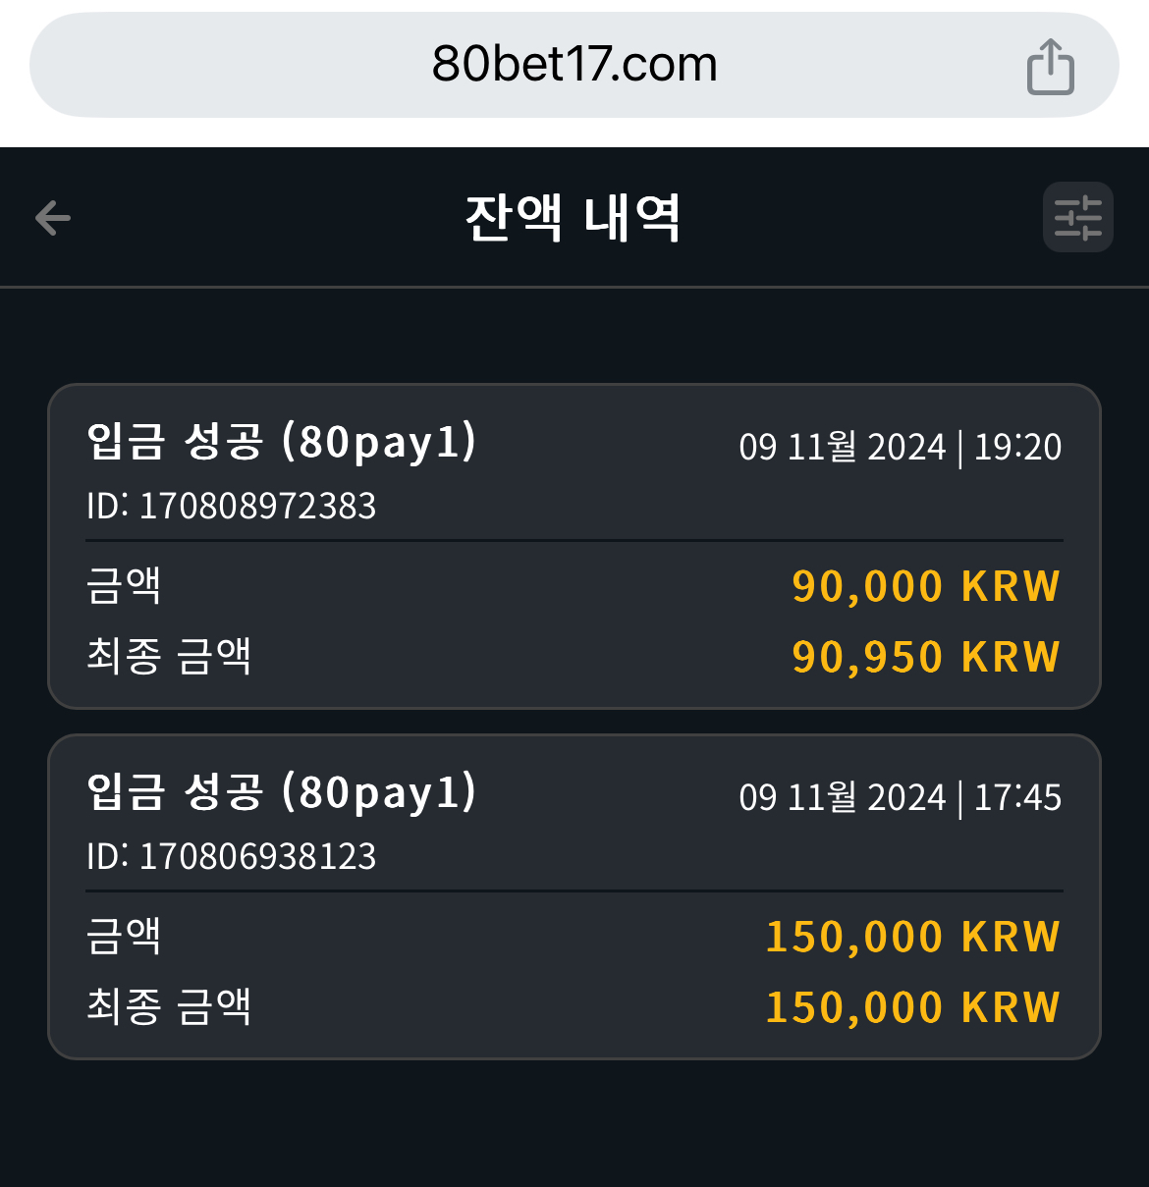Screen dimensions: 1149x1187
Task: Tap the back arrow icon
Action: tap(53, 218)
